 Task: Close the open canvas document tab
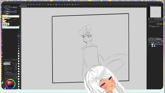pos(26,6)
